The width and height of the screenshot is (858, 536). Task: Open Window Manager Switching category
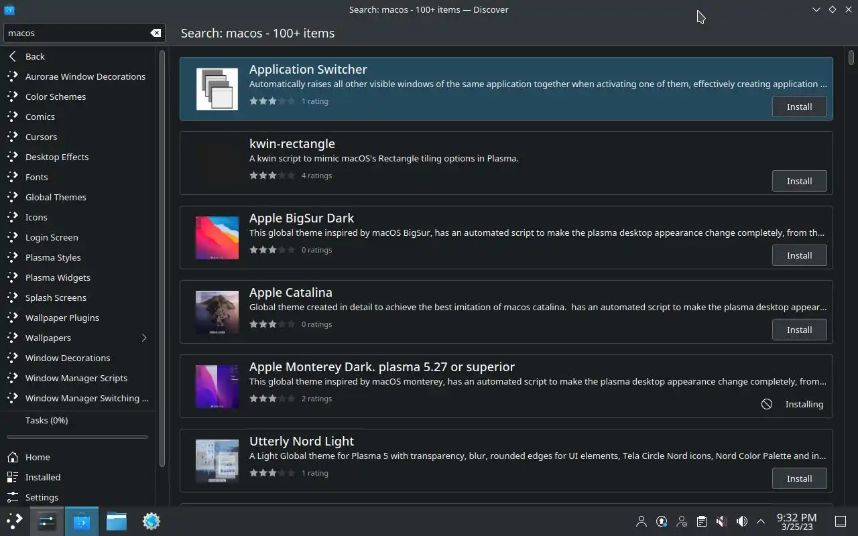point(78,398)
